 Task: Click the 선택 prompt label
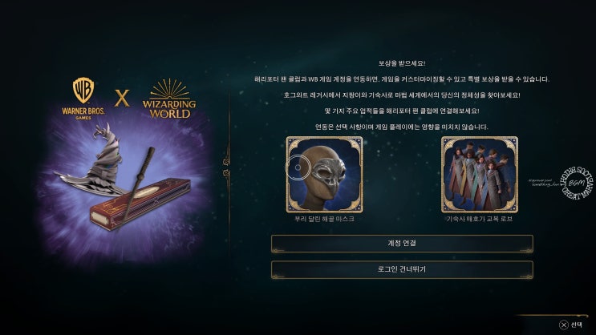tap(576, 325)
